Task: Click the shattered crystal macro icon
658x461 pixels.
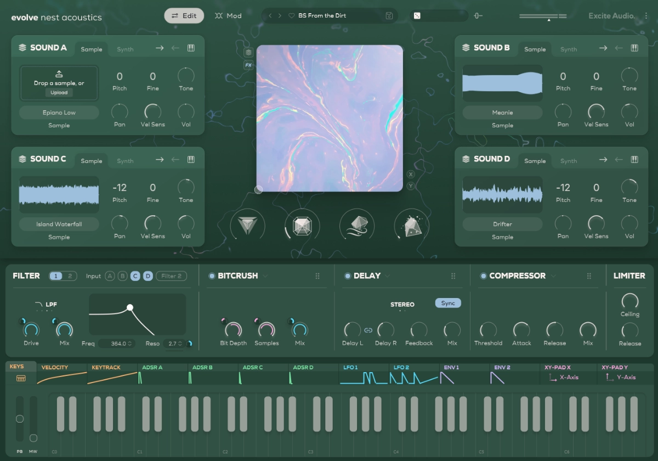Action: pos(412,226)
